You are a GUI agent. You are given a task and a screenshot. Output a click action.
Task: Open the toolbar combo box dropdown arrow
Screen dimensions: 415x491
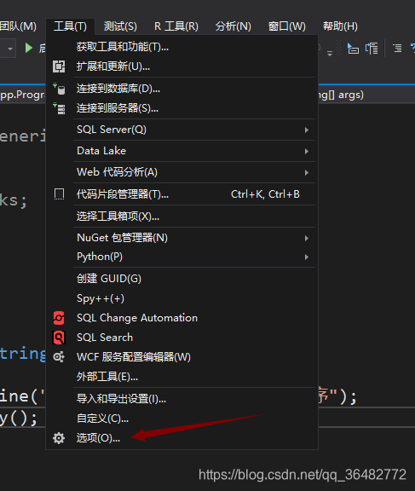point(10,49)
